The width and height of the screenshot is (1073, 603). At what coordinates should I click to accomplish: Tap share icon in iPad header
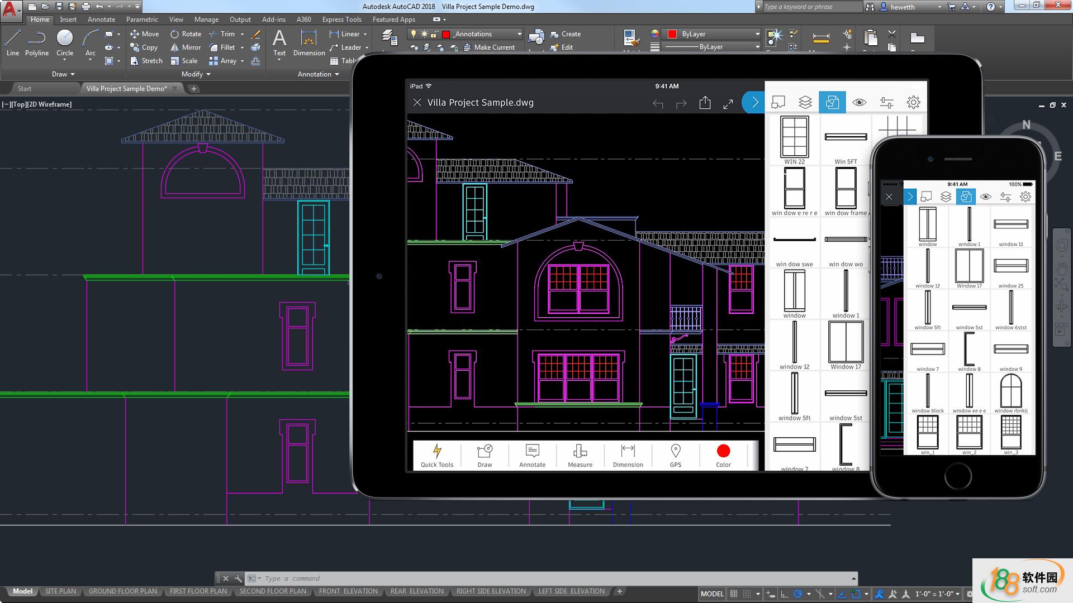tap(705, 103)
